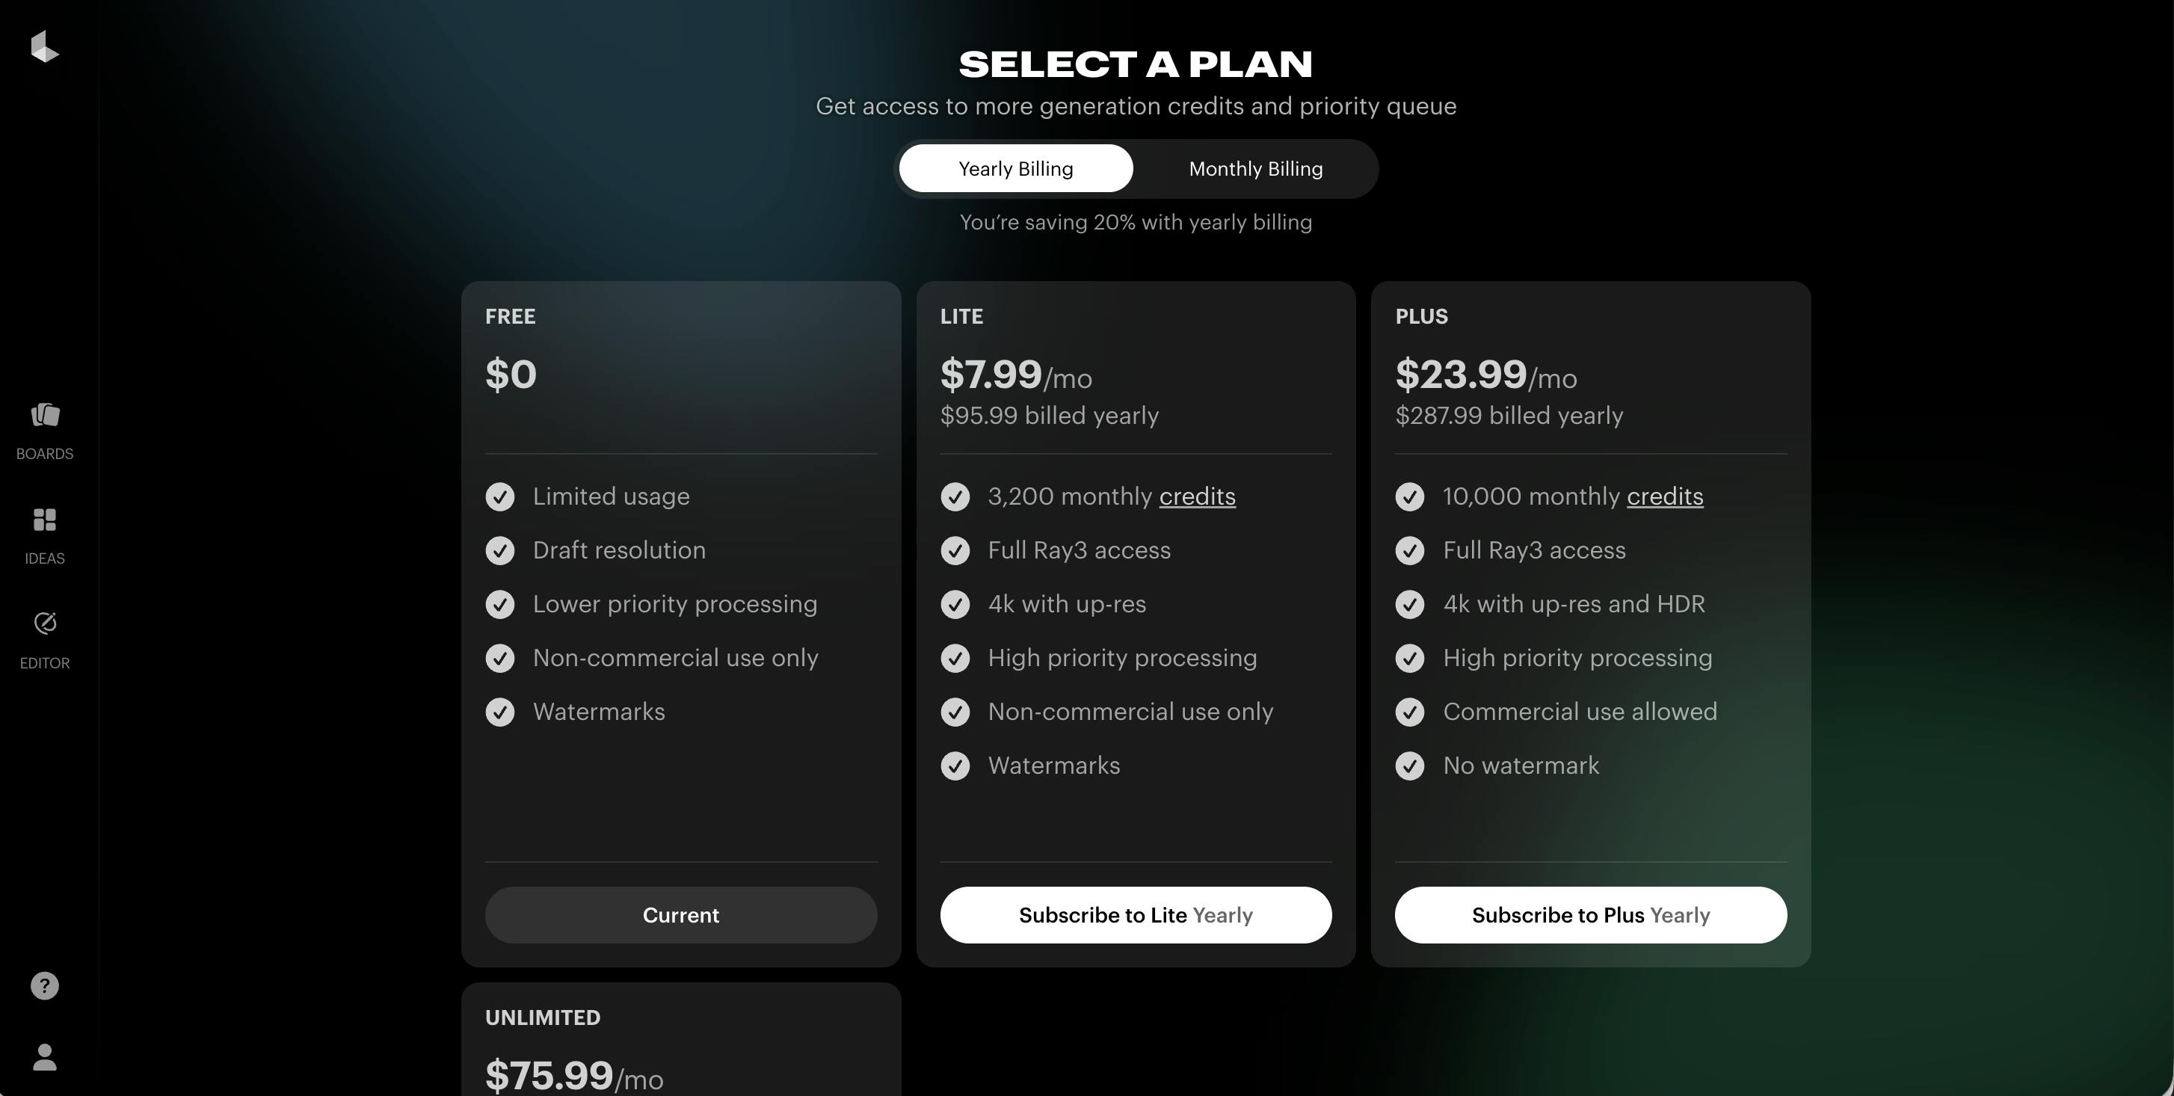Screen dimensions: 2174x1096
Task: Open the help question mark icon
Action: click(45, 985)
